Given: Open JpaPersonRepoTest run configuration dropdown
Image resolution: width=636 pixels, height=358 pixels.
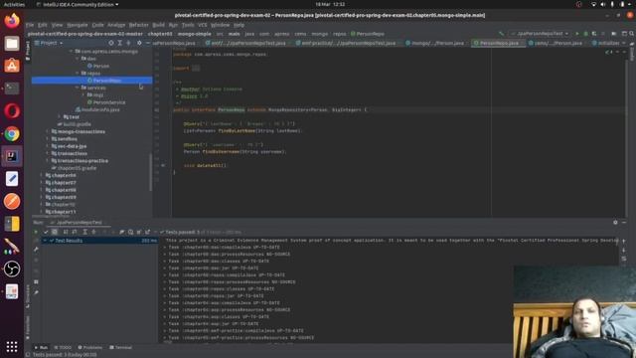Looking at the screenshot, I should [x=540, y=34].
